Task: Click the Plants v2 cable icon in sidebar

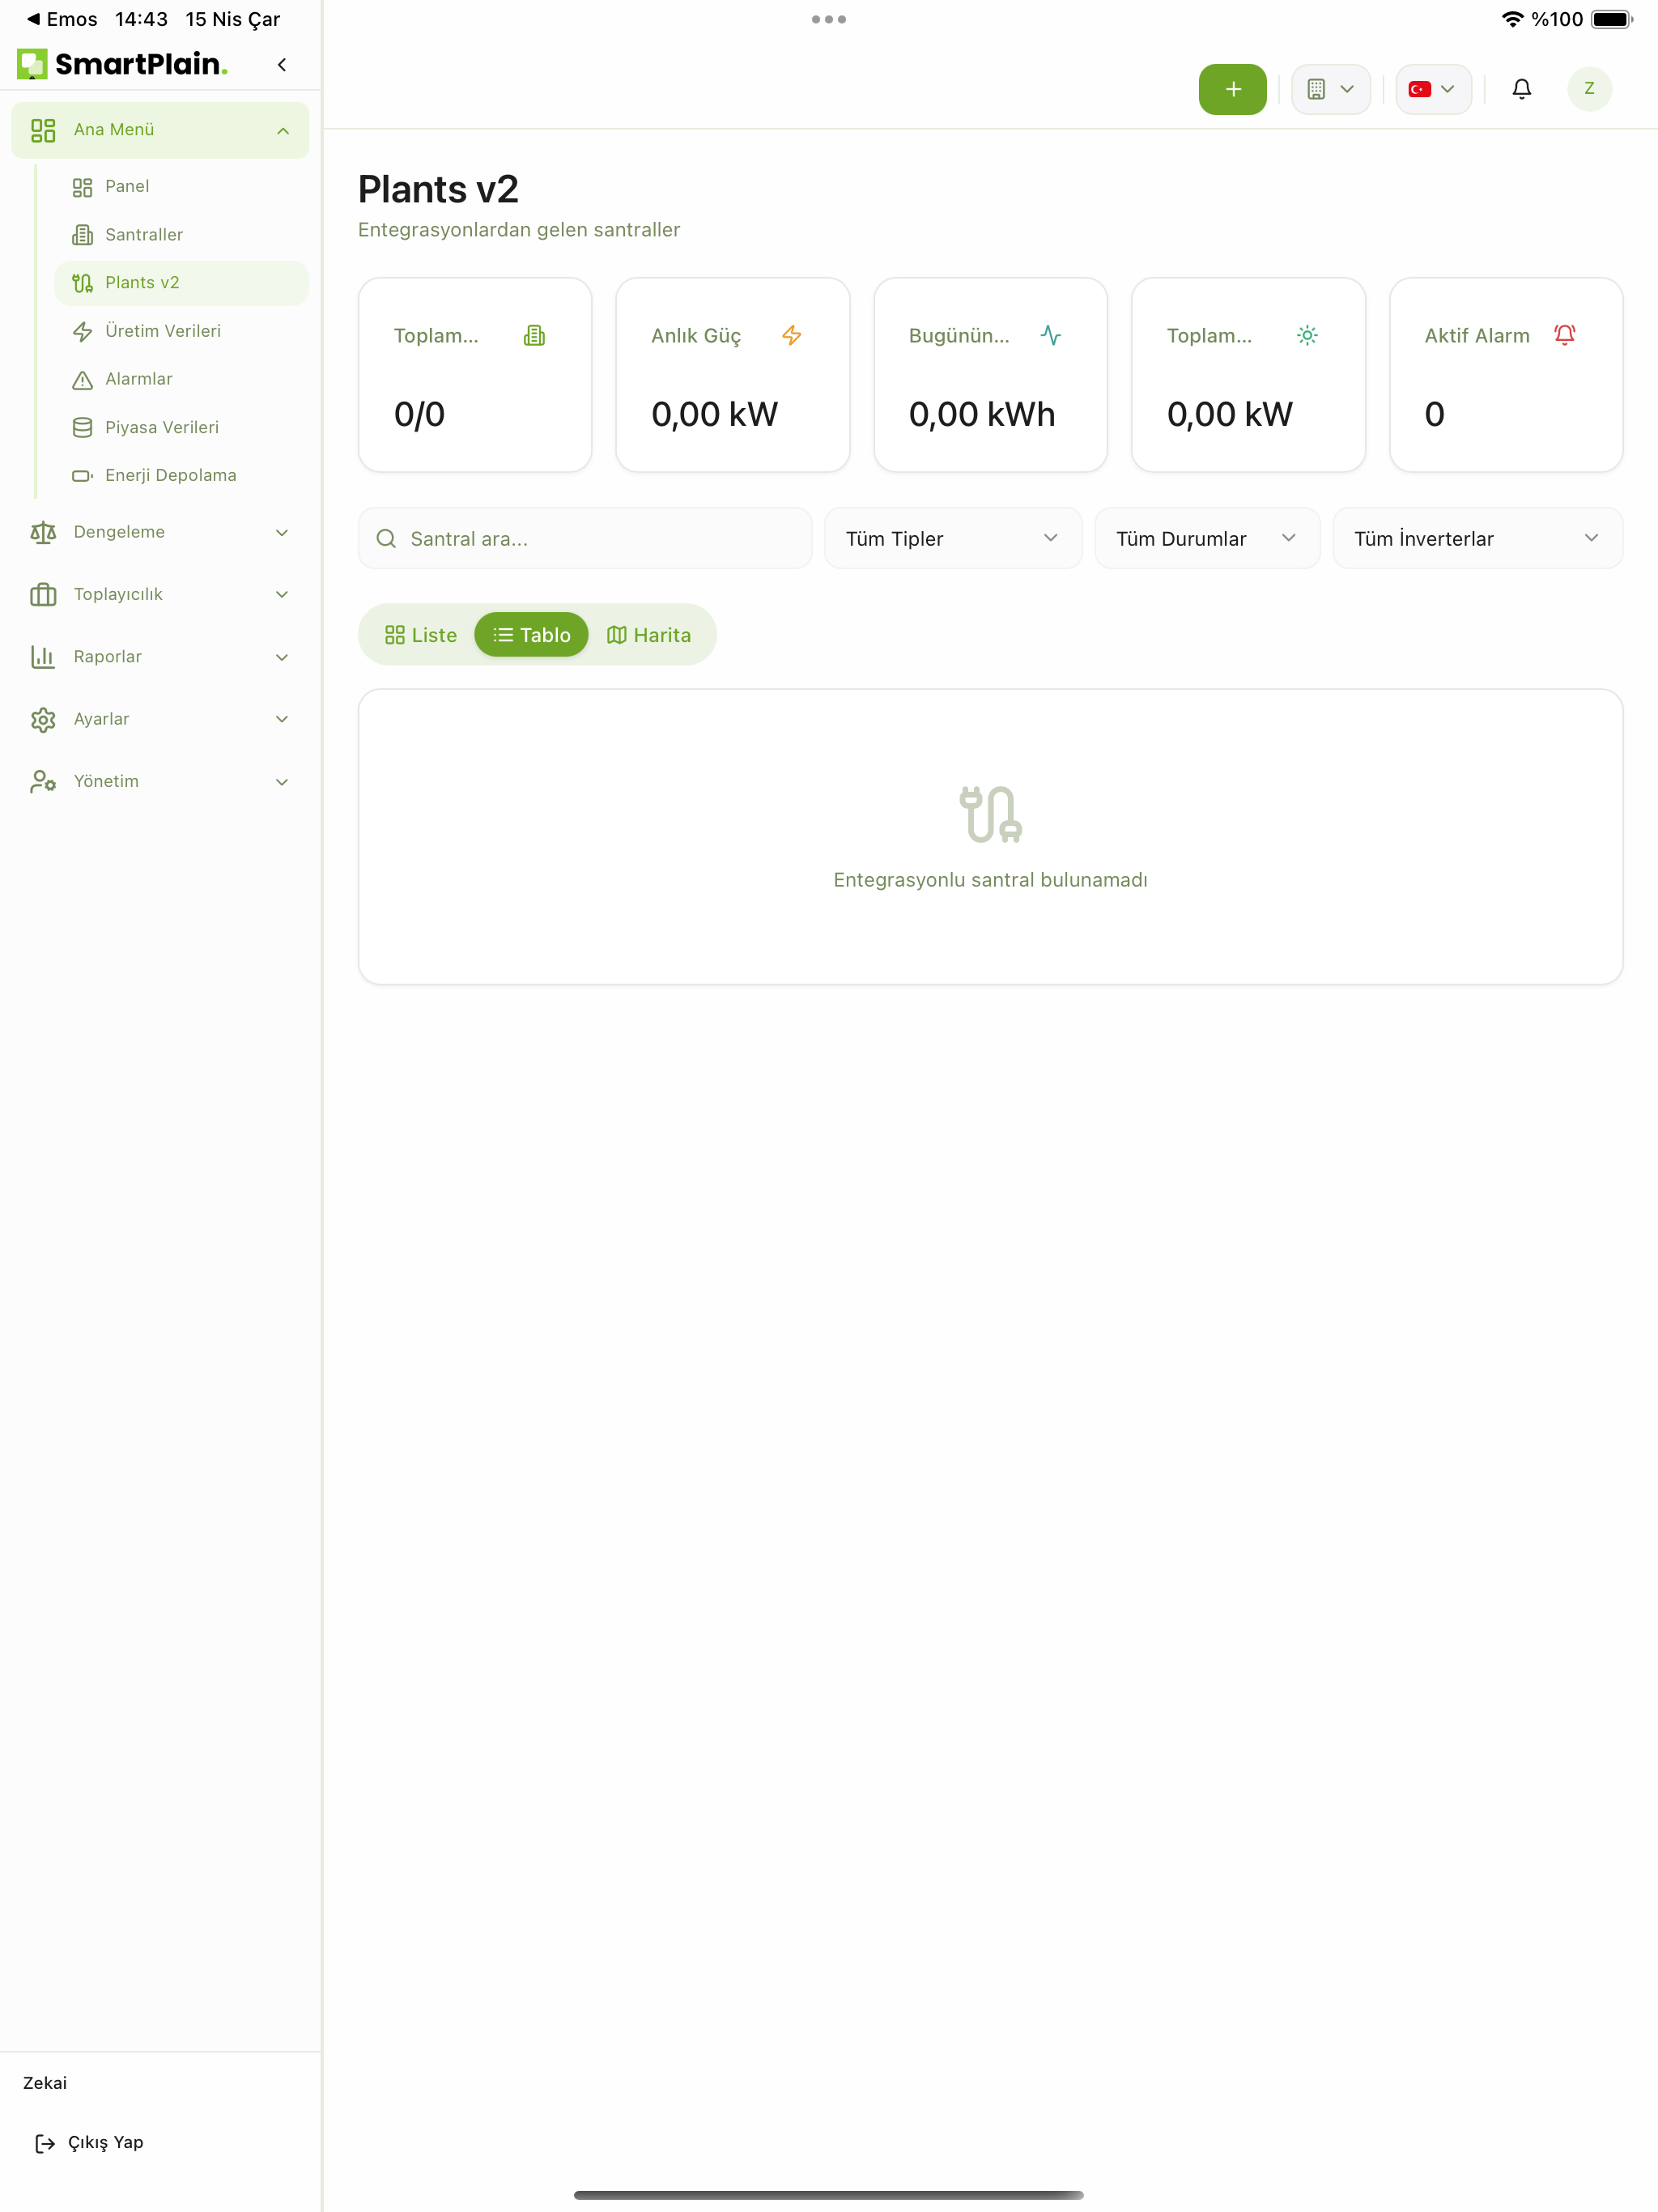Action: pos(82,283)
